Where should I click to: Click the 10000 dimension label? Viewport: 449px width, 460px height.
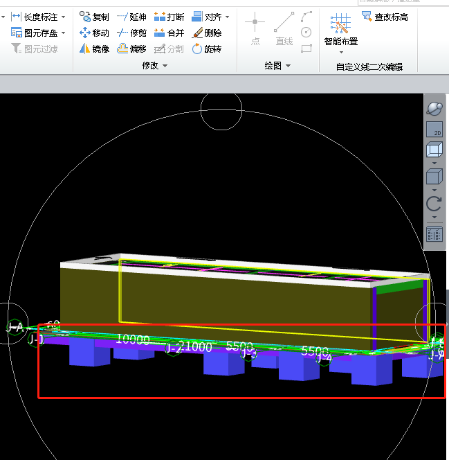click(134, 339)
